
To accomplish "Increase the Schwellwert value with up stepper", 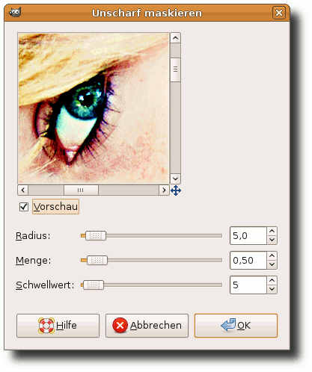I will point(272,281).
